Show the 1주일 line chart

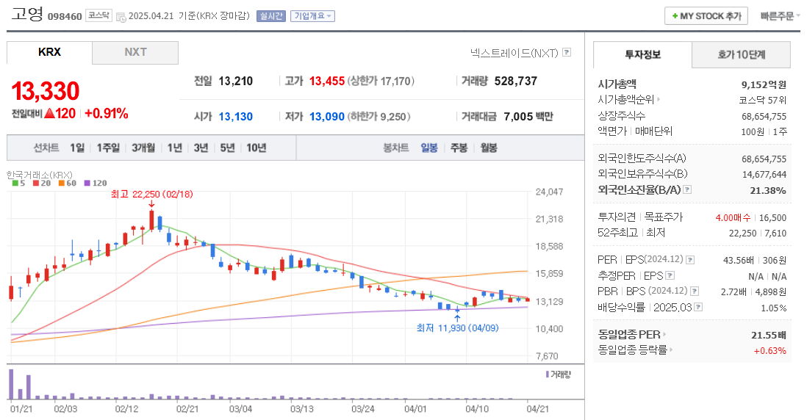(x=108, y=148)
